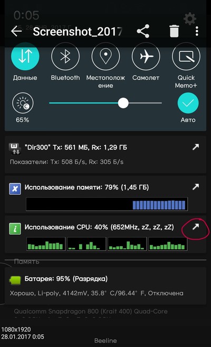
Task: Open the three-dot overflow menu
Action: pos(197,31)
